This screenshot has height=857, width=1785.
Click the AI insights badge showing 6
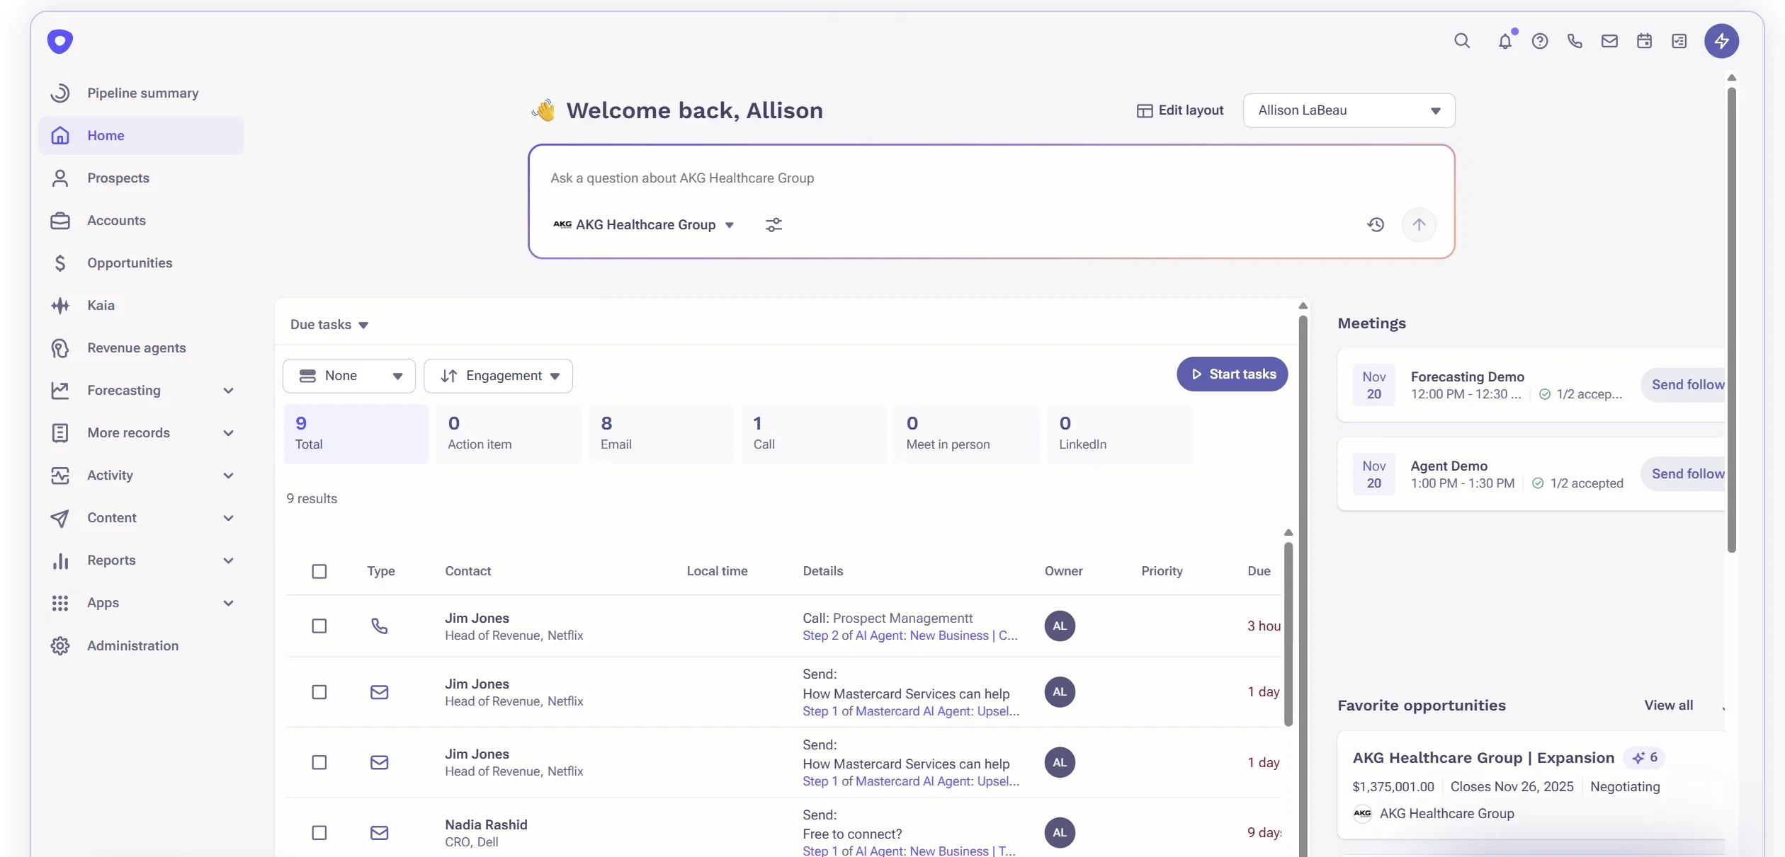pos(1644,757)
